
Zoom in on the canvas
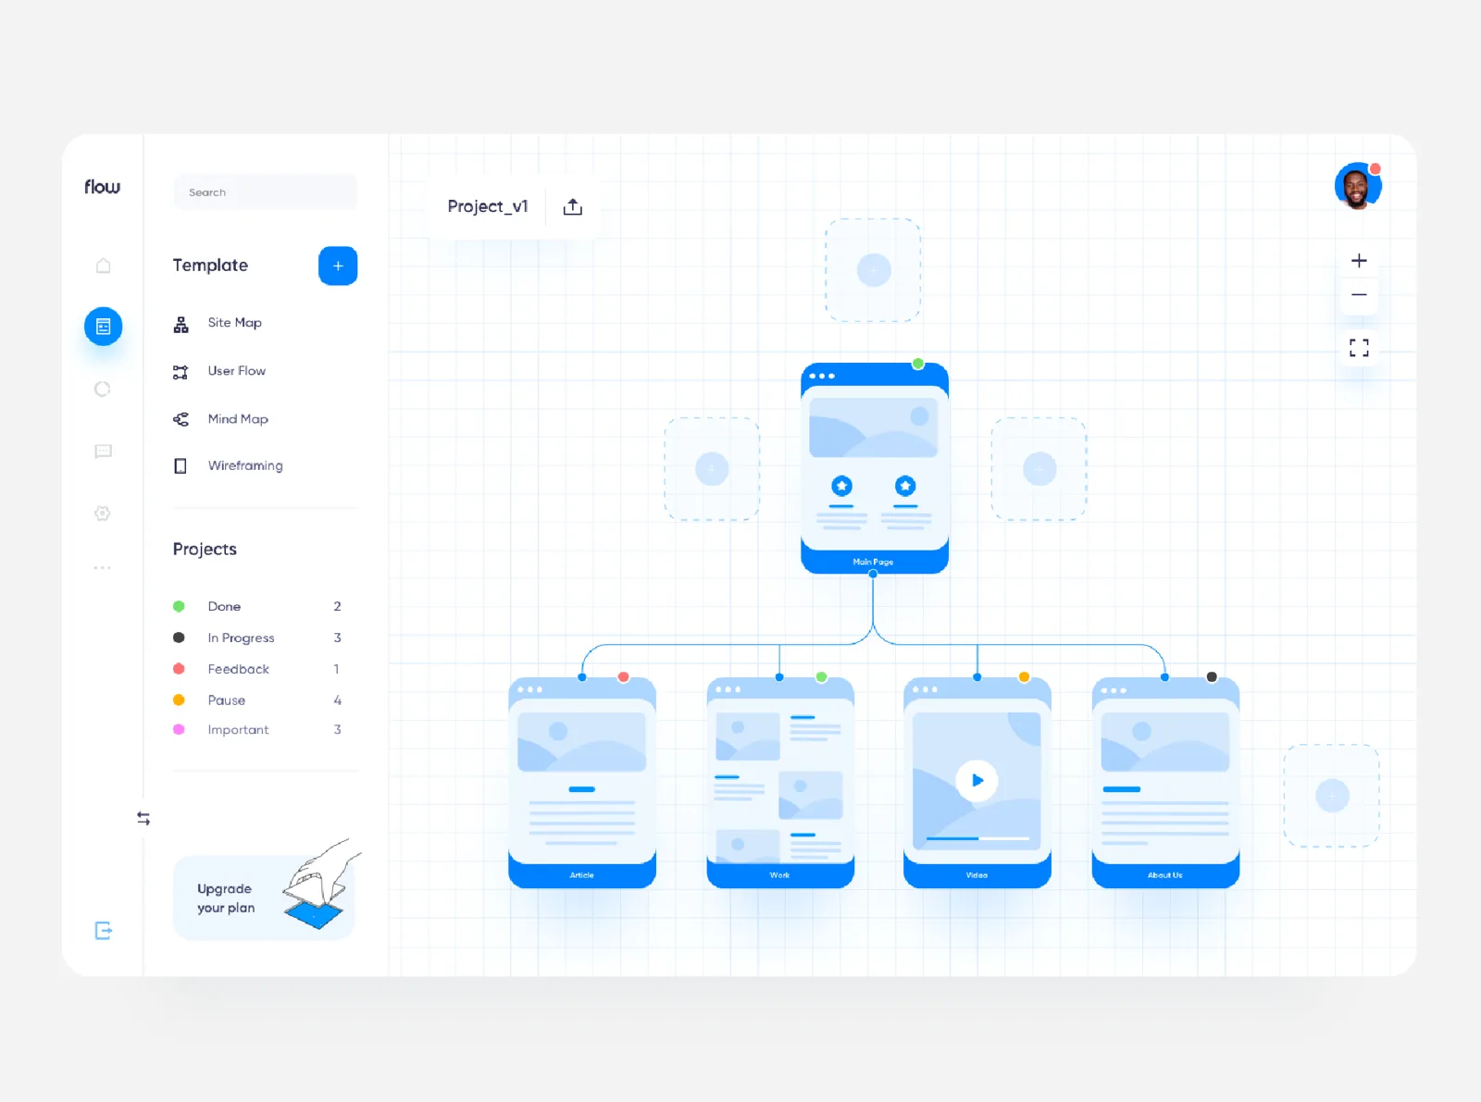[1359, 261]
